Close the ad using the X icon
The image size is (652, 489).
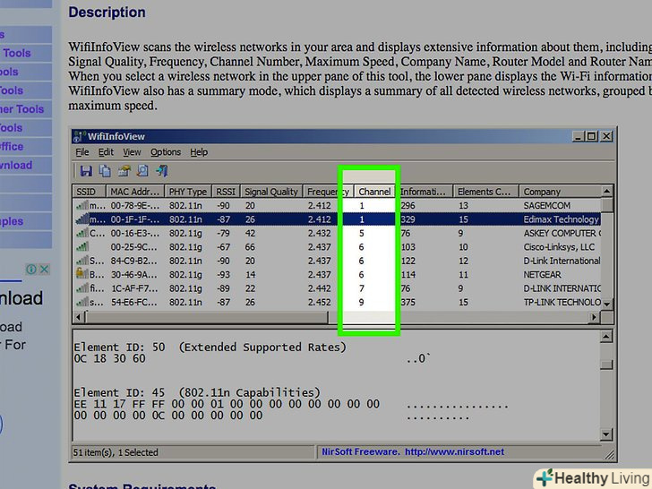coord(45,270)
